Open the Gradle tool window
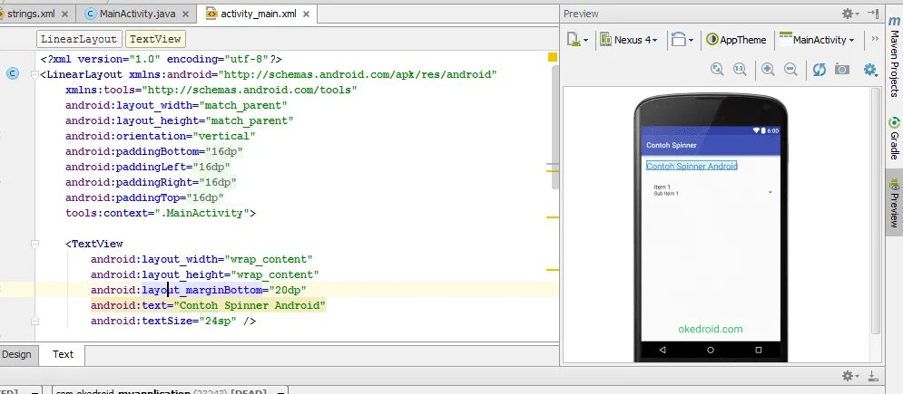 coord(894,138)
